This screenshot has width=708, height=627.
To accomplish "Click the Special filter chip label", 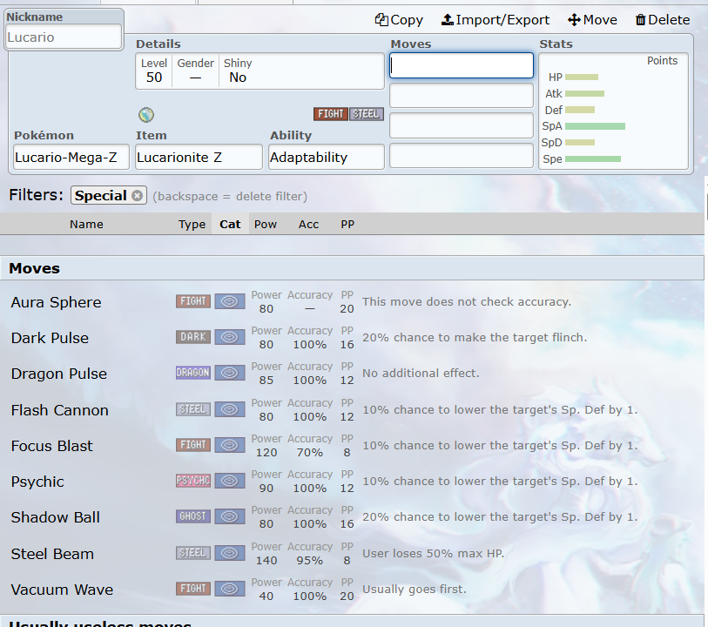I will [101, 195].
